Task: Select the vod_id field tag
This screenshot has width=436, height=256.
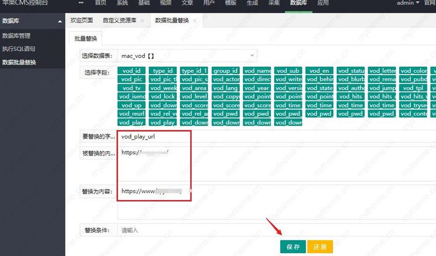Action: click(x=131, y=71)
